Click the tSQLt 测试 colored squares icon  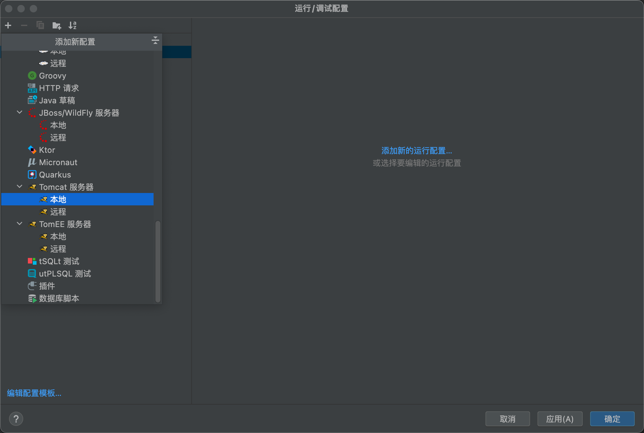coord(32,261)
